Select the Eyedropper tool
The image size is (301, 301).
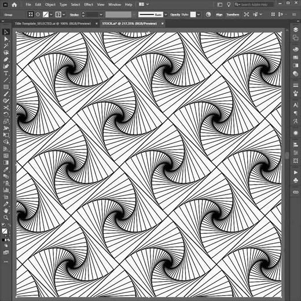coord(6,170)
